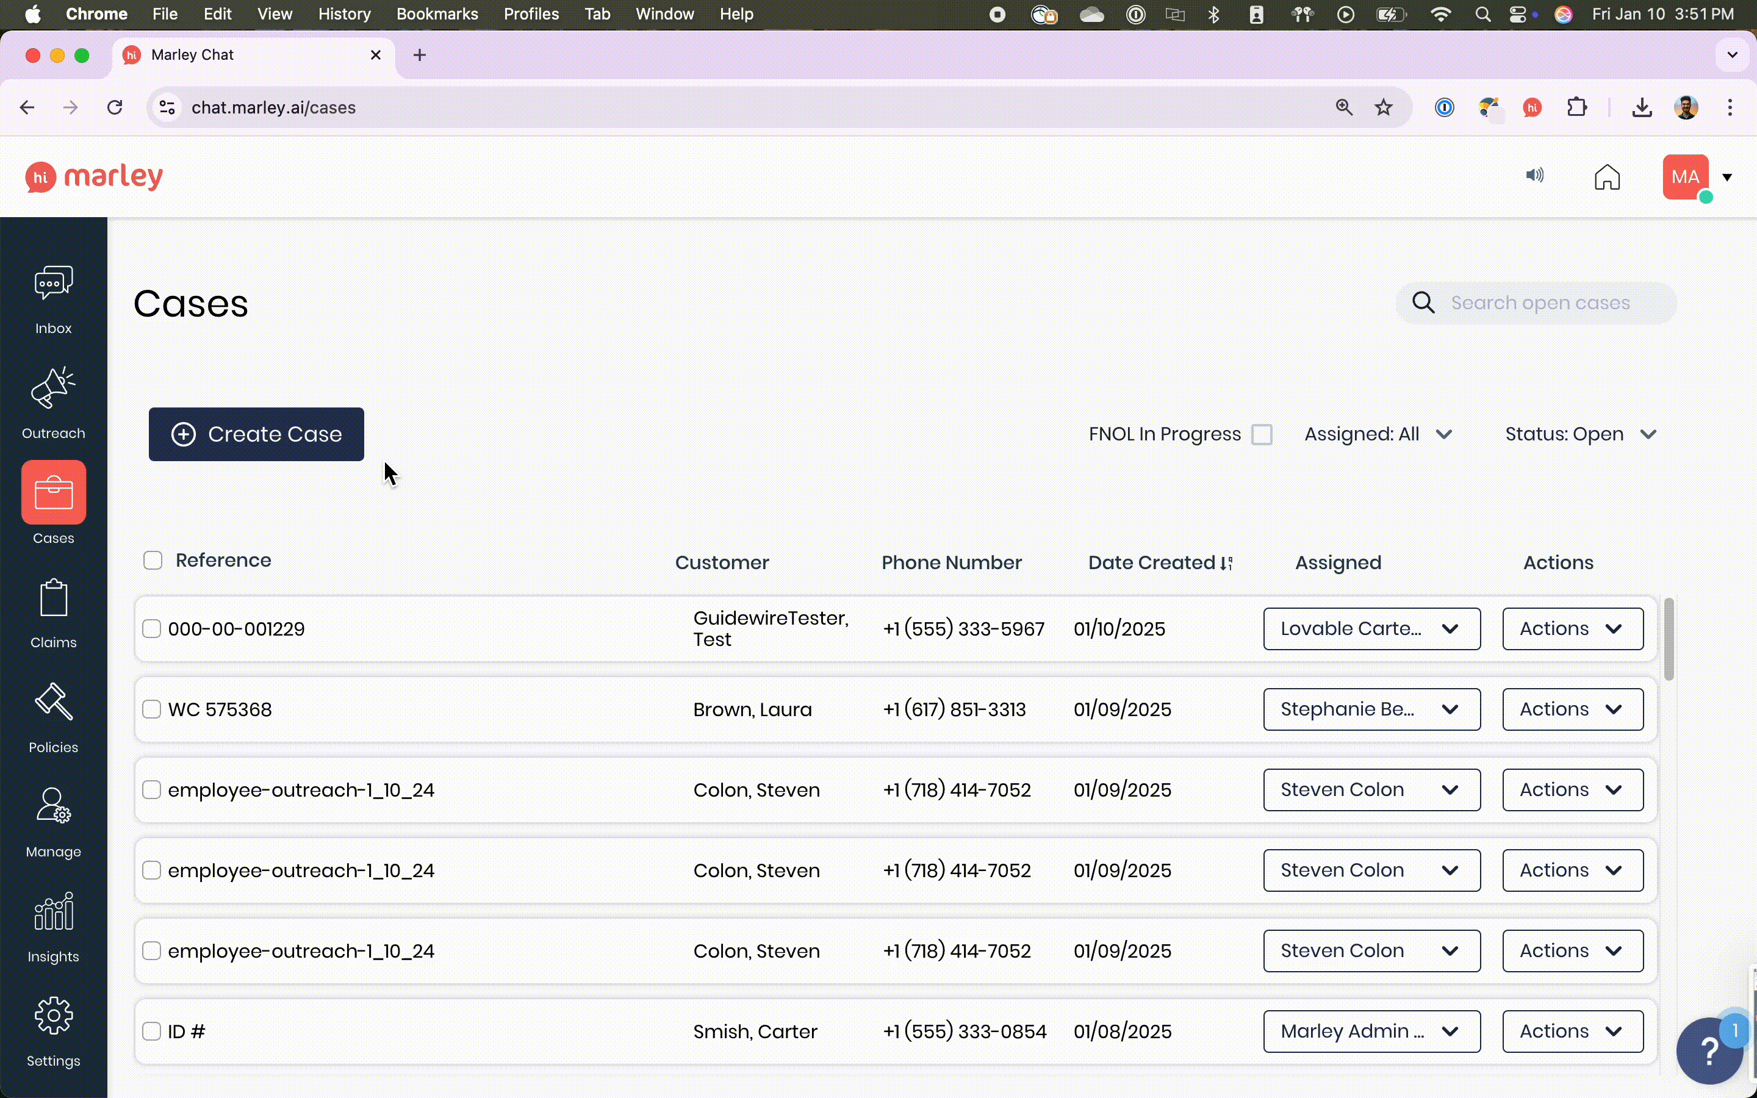Viewport: 1757px width, 1098px height.
Task: Select the checkbox for case WC 575368
Action: pos(152,709)
